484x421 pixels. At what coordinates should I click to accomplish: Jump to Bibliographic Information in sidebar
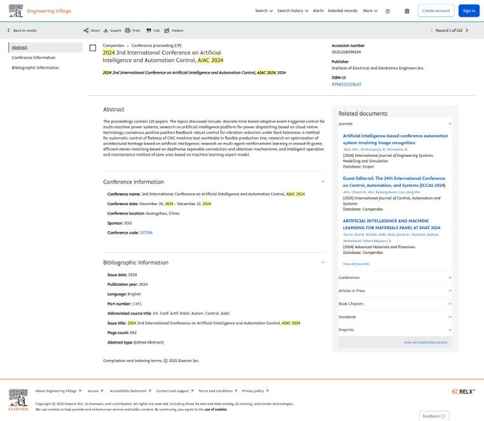coord(35,67)
